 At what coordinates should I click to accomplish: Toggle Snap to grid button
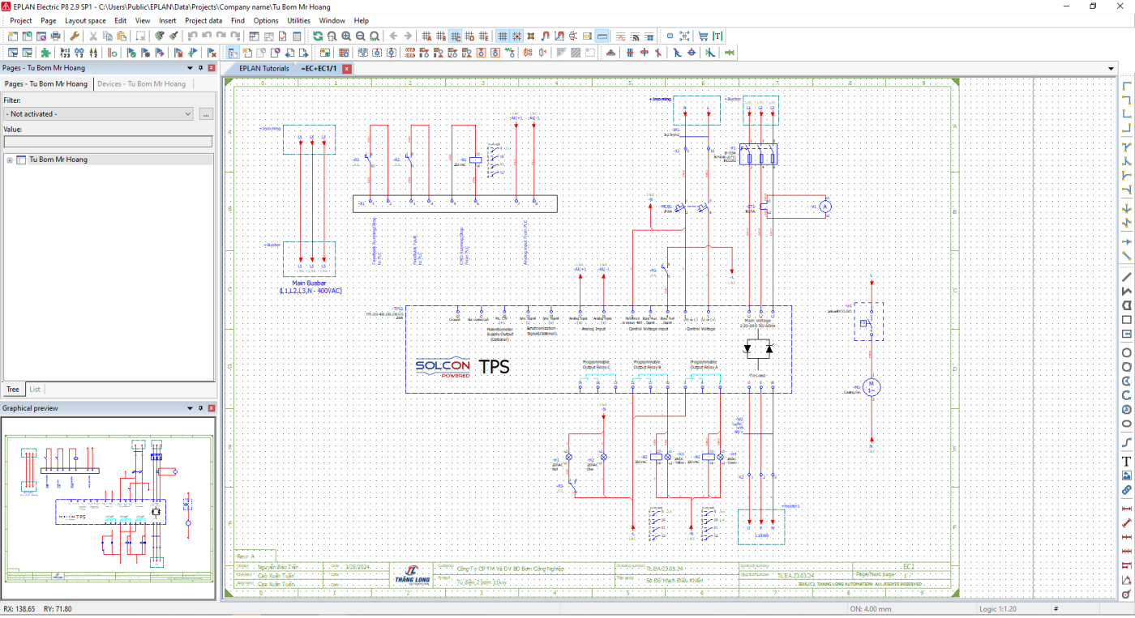516,36
